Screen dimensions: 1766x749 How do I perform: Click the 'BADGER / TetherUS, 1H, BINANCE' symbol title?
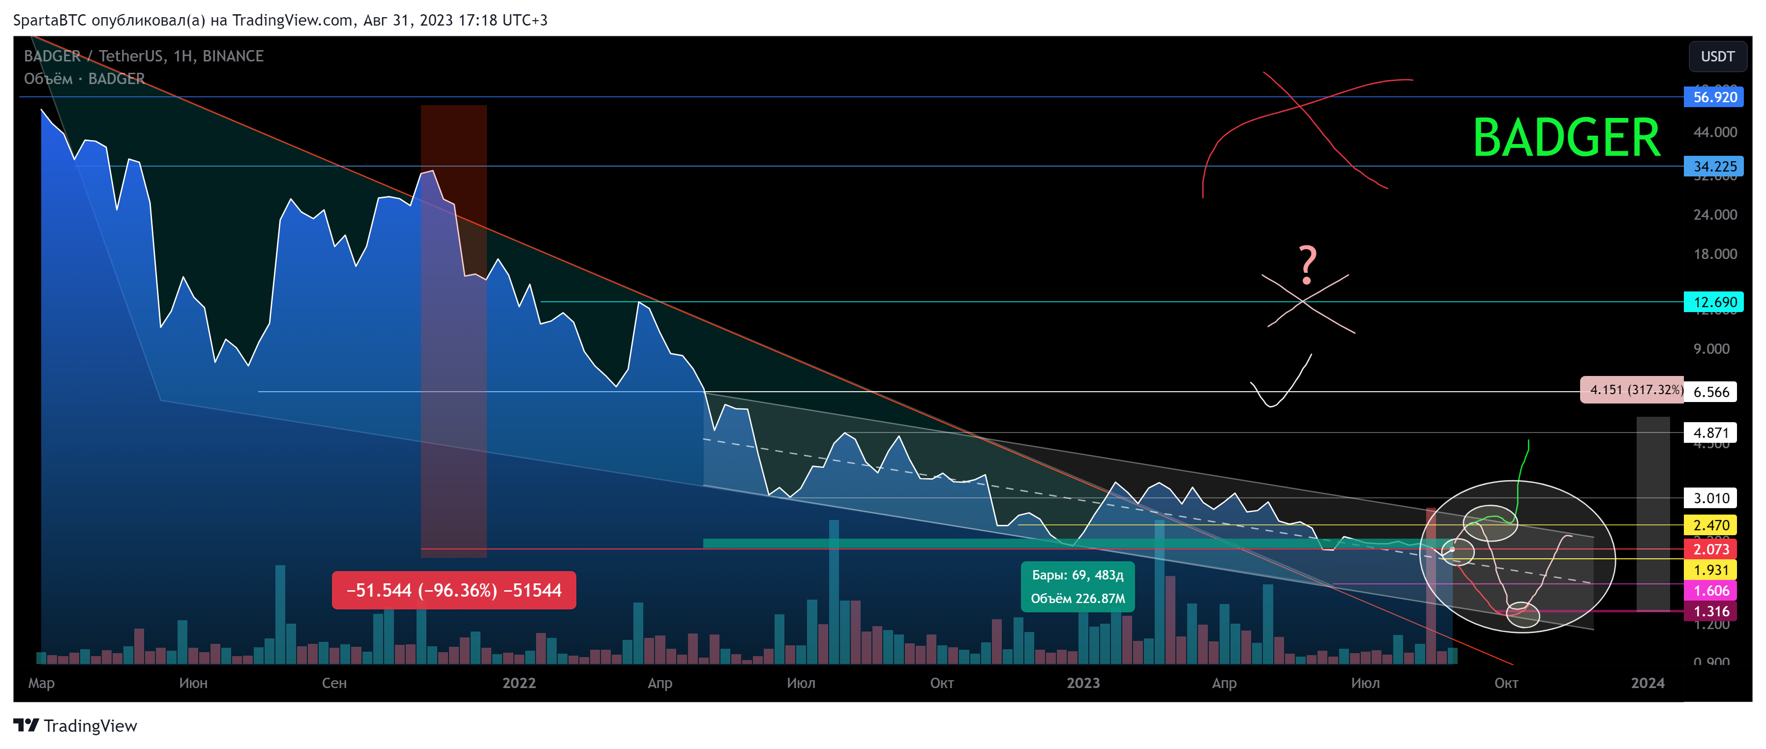144,56
